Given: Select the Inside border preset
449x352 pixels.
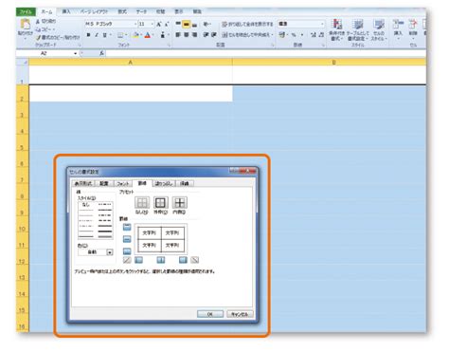Looking at the screenshot, I should [x=179, y=202].
